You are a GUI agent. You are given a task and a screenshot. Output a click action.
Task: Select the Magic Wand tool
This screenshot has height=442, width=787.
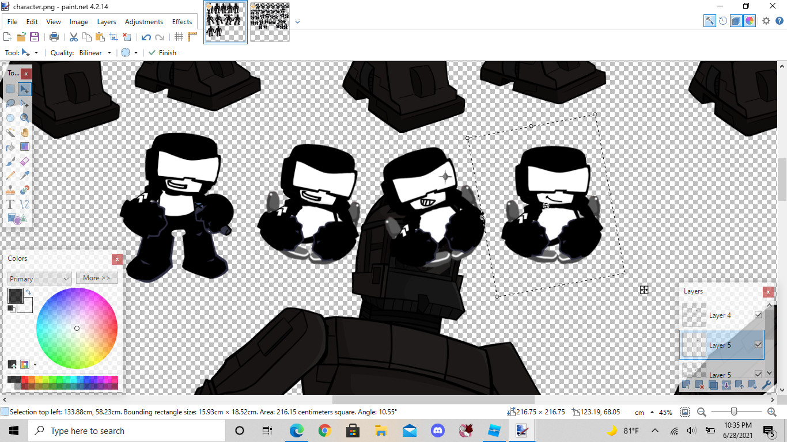click(x=10, y=132)
